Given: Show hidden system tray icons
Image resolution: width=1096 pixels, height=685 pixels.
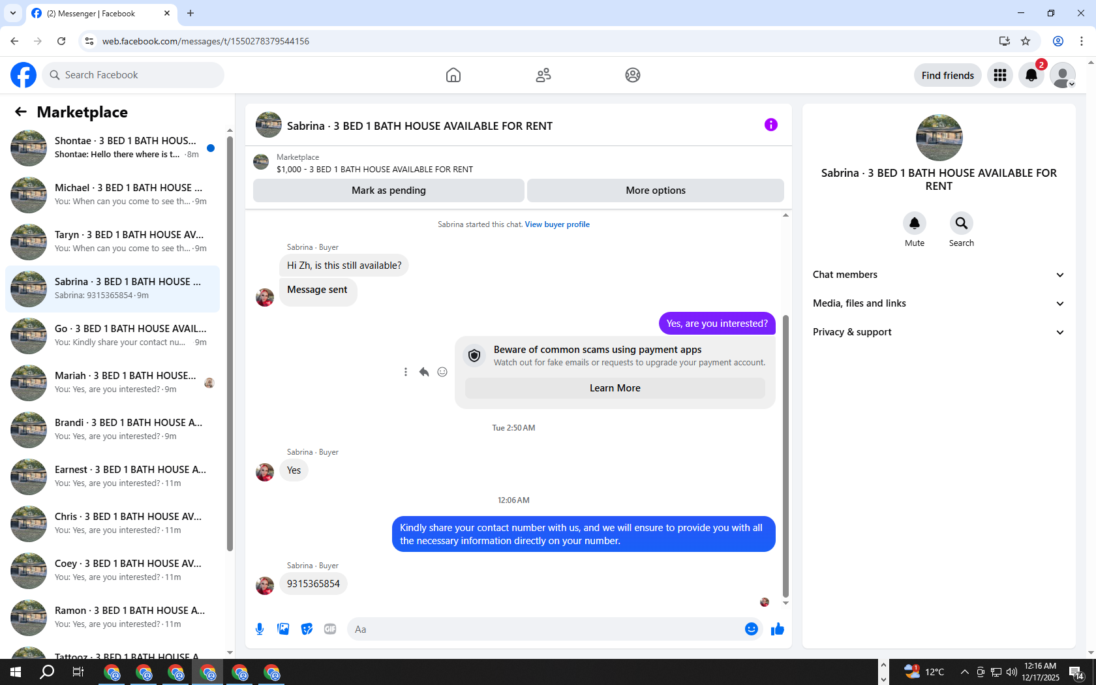Looking at the screenshot, I should click(x=965, y=672).
